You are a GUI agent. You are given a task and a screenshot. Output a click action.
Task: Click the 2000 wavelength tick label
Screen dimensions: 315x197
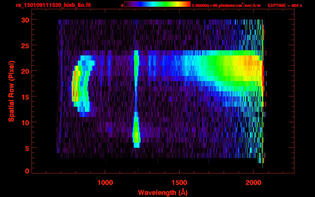coord(253,183)
